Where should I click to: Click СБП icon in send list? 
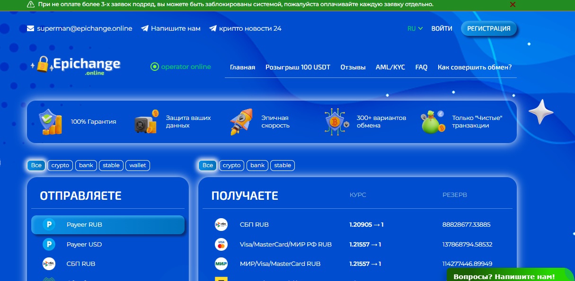click(49, 264)
